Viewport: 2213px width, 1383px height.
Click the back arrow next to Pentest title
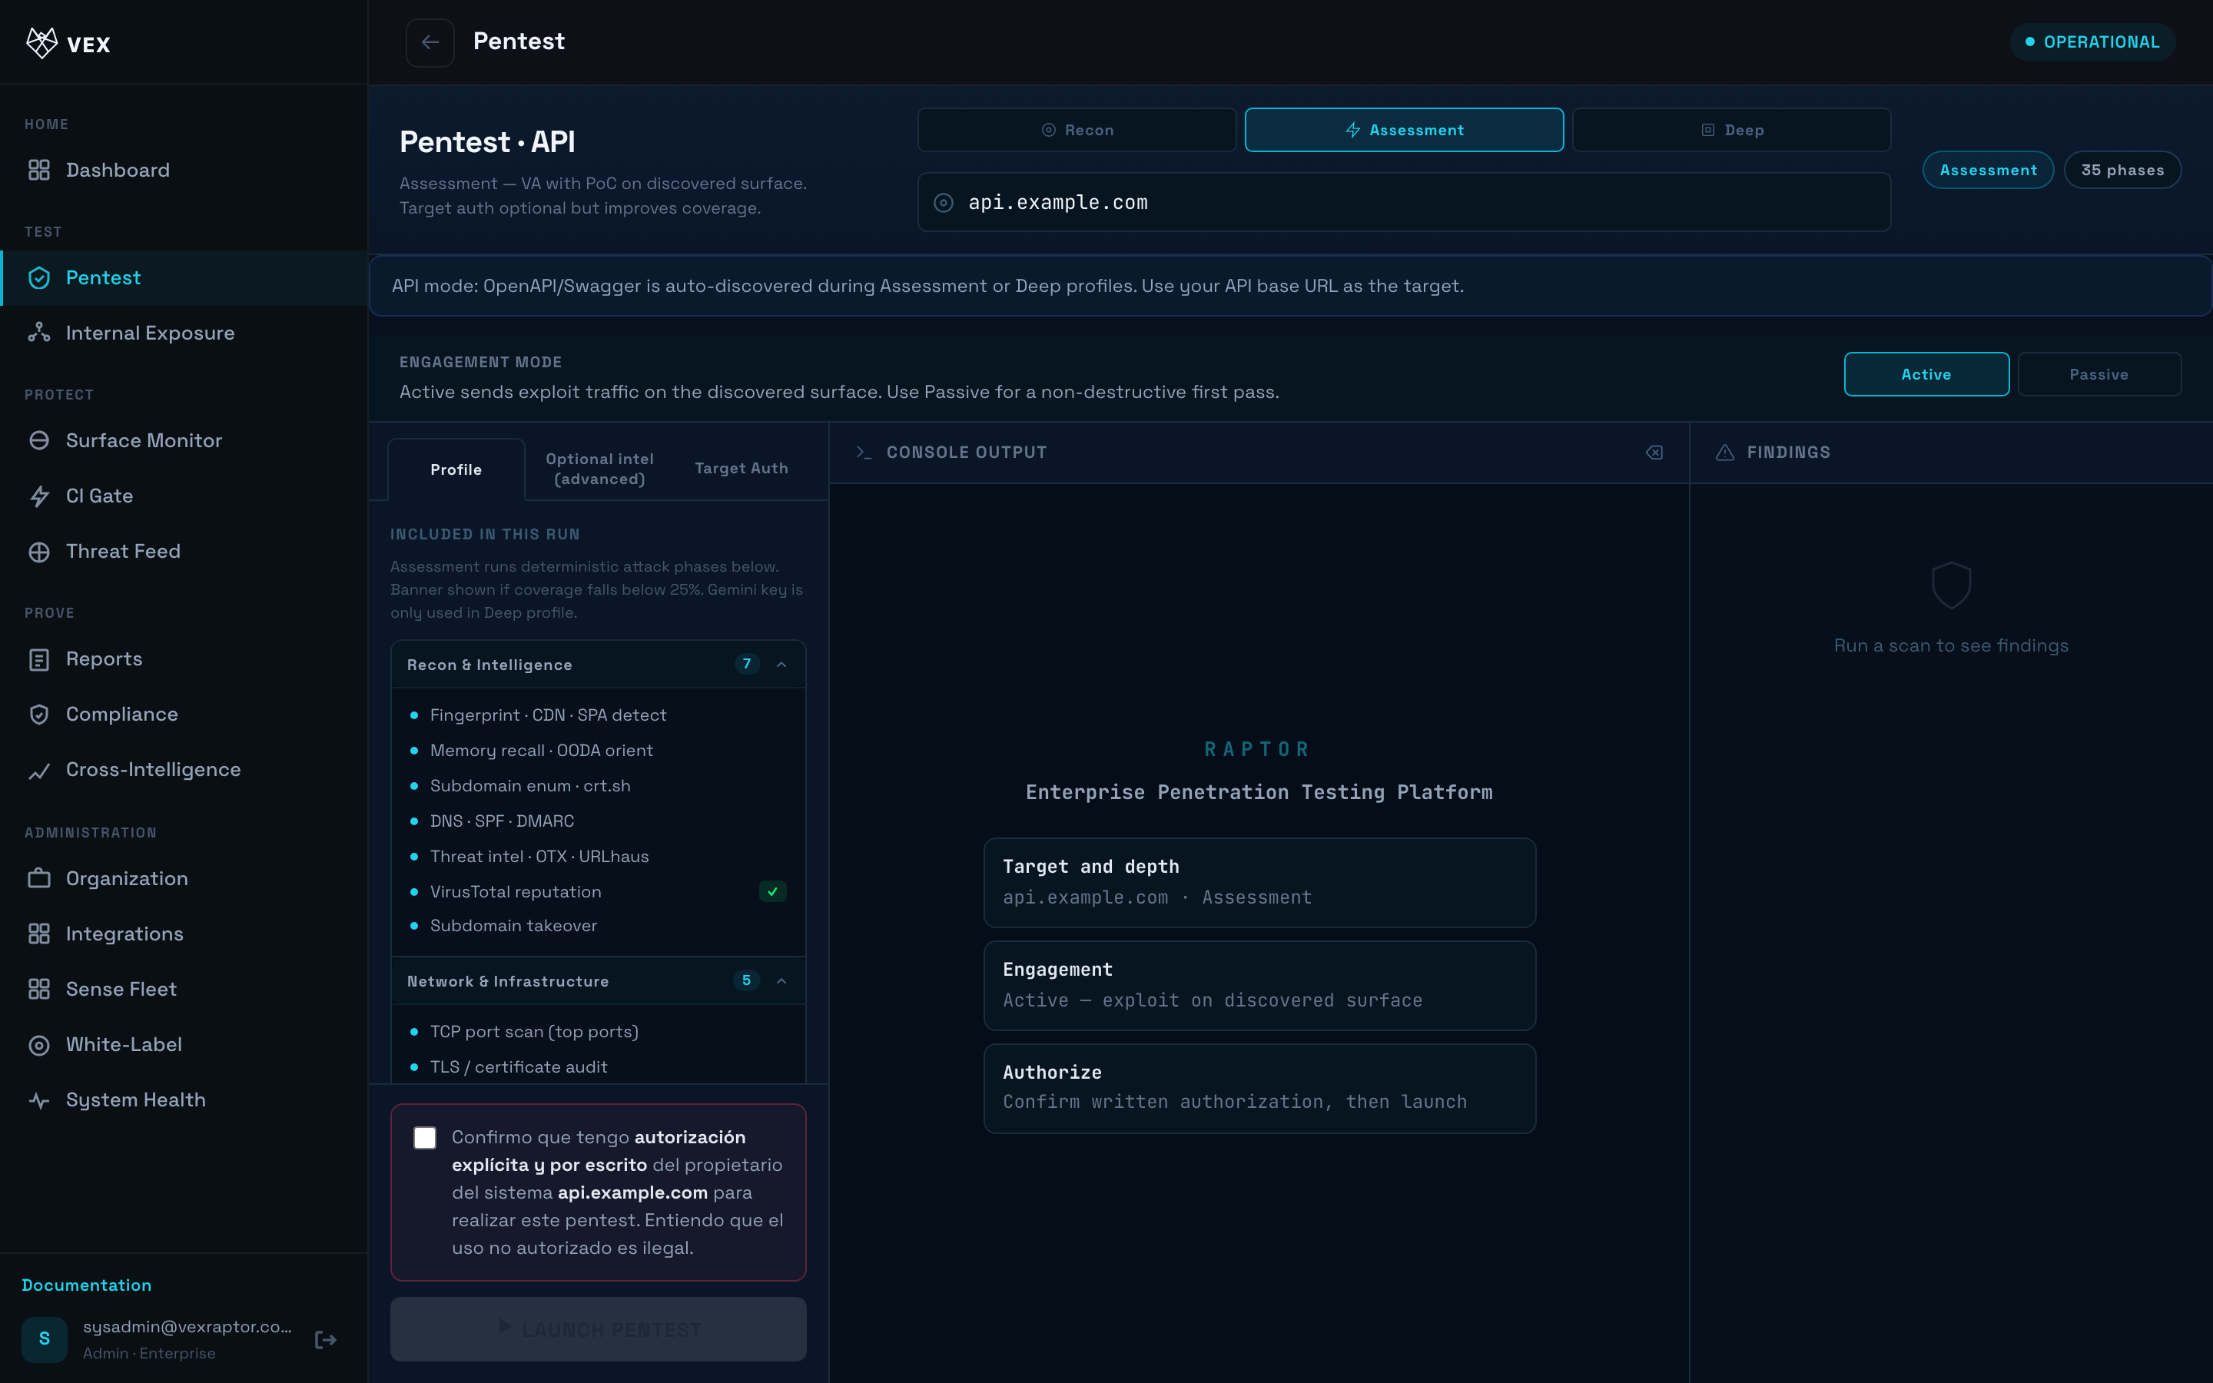click(430, 42)
